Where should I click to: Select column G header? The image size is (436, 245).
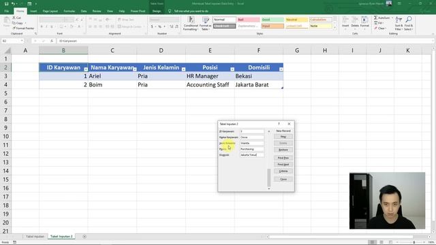click(x=297, y=50)
